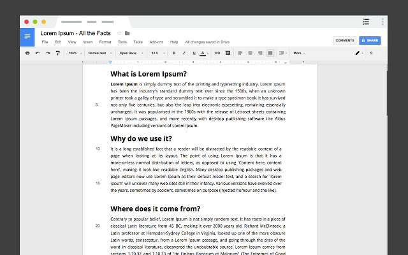Click the 'Where does it come from?' heading
This screenshot has width=408, height=255.
[x=156, y=208]
